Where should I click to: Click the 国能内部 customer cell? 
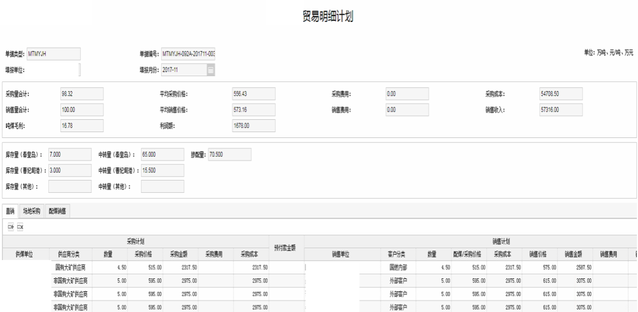coord(398,267)
